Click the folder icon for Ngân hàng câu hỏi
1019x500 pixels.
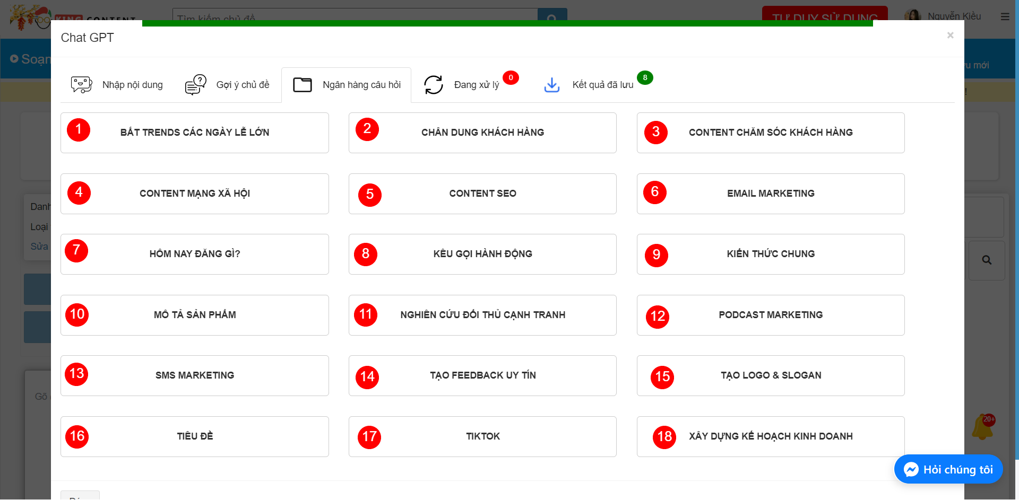pyautogui.click(x=303, y=85)
